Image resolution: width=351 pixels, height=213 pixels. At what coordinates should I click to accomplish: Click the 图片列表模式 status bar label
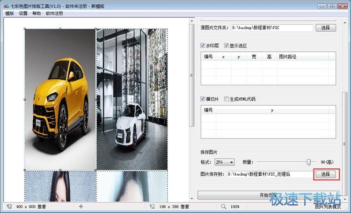[328, 207]
